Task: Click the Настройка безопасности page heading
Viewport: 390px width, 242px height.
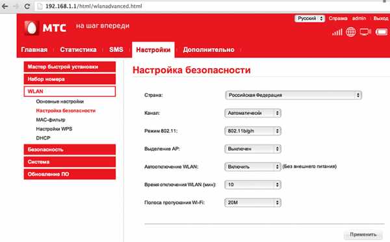Action: pyautogui.click(x=192, y=70)
